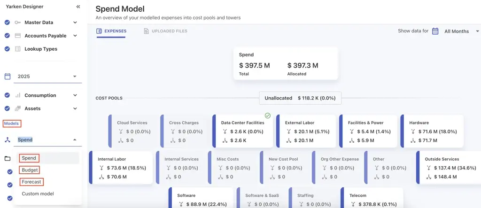
Task: Toggle the check circle for Consumption
Action: [7, 95]
